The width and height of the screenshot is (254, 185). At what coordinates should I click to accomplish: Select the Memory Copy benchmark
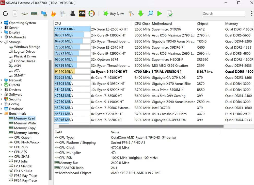pos(22,128)
